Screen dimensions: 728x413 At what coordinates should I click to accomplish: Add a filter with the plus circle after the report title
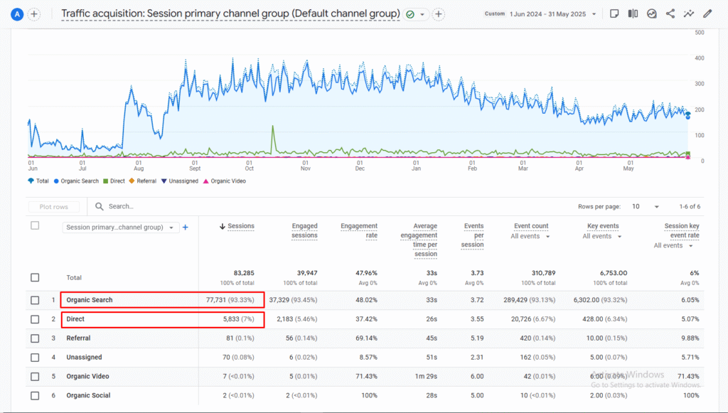point(438,14)
